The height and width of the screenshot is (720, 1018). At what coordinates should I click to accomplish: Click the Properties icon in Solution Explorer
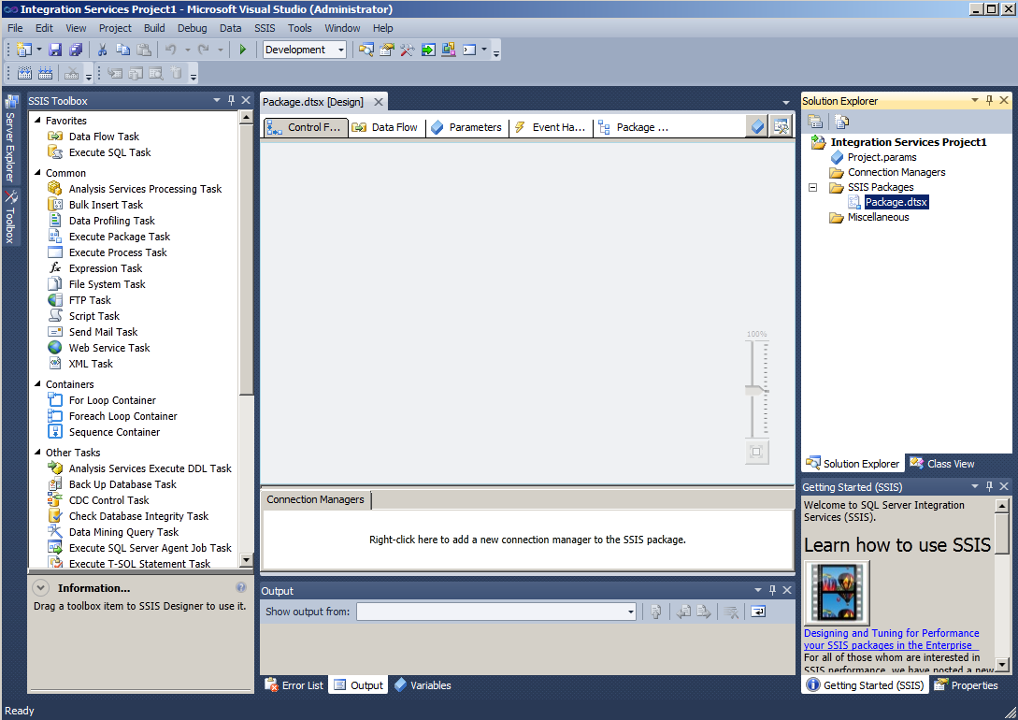(x=815, y=122)
